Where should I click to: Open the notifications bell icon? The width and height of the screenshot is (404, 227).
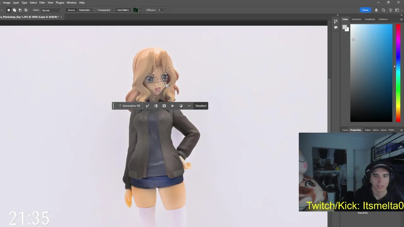tap(376, 10)
